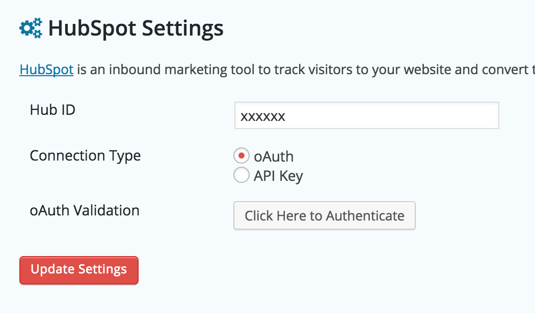This screenshot has width=535, height=313.
Task: Save changes with the Update Settings button
Action: [79, 270]
